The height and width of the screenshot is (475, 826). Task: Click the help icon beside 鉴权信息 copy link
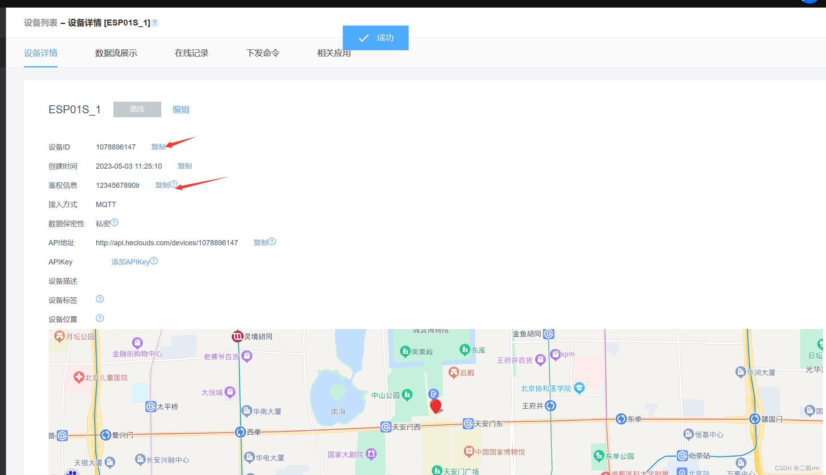174,184
